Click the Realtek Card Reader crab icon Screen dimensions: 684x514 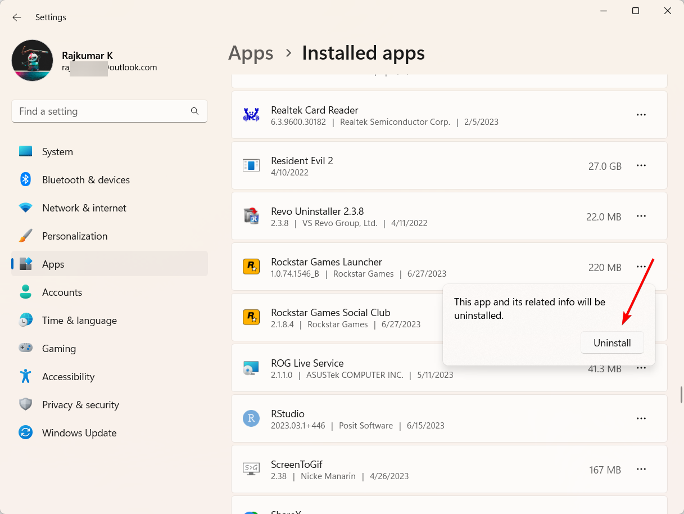tap(251, 115)
